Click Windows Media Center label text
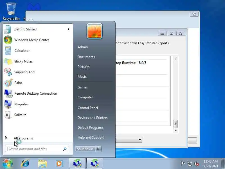This screenshot has width=225, height=169. pos(32,40)
